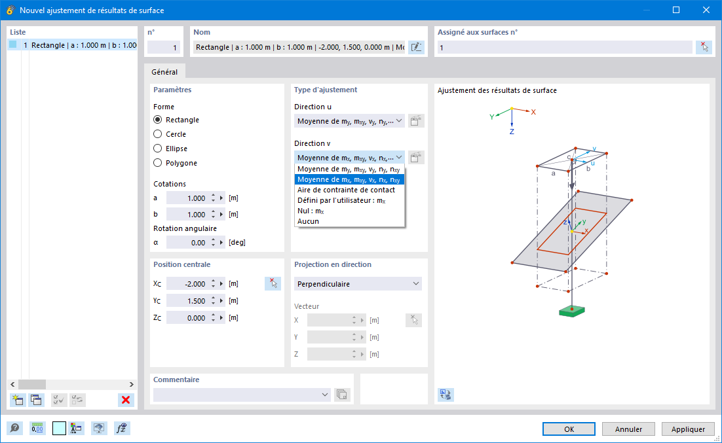Pick center position graphically with cursor icon
Viewport: 722px width, 443px height.
coord(273,283)
